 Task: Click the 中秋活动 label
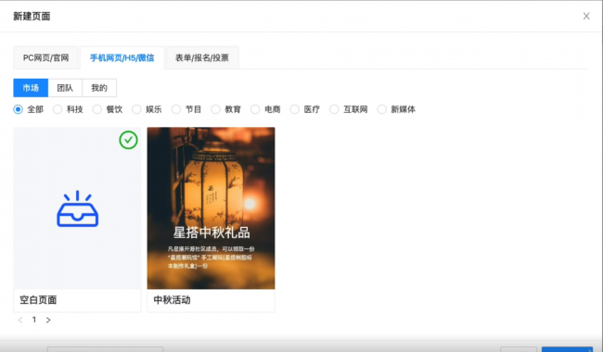tap(172, 300)
